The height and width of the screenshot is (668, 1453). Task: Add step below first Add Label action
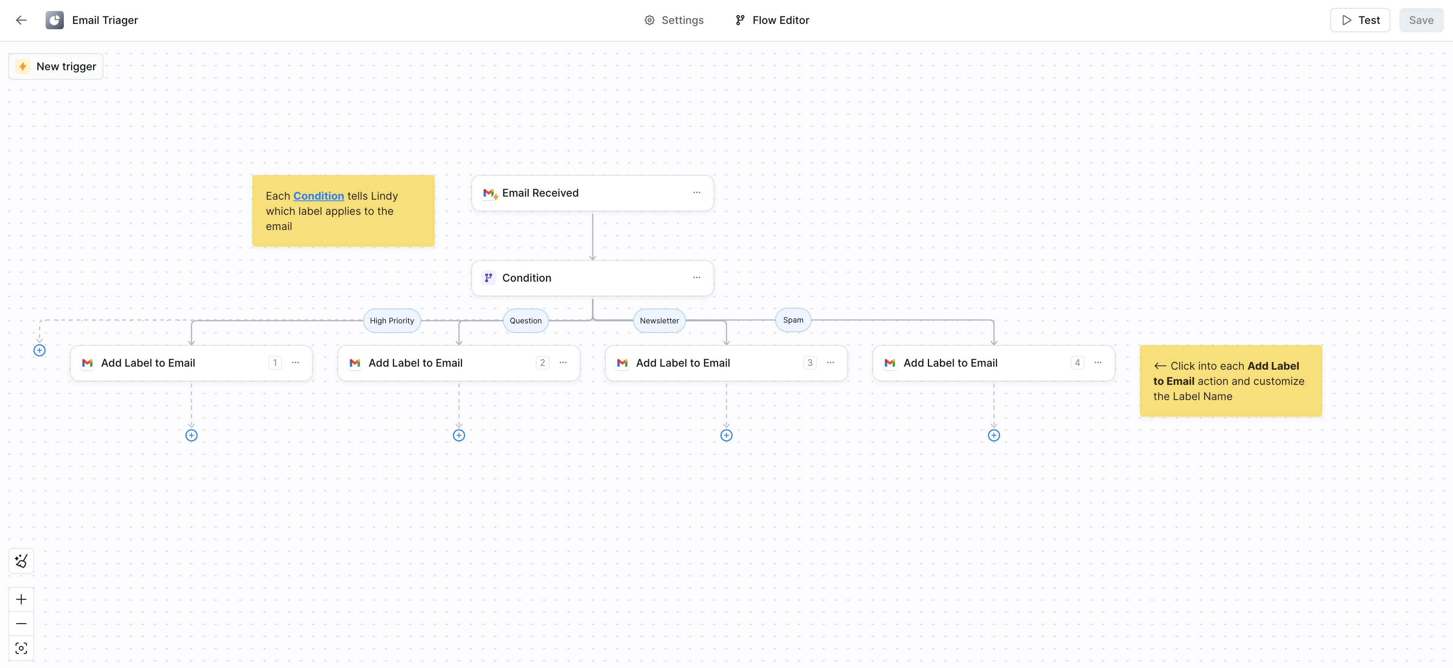[x=191, y=435]
